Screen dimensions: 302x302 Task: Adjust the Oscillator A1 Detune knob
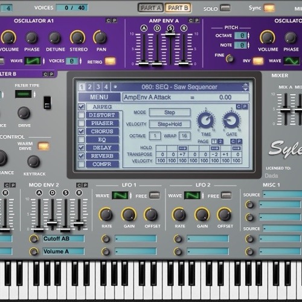click(55, 37)
